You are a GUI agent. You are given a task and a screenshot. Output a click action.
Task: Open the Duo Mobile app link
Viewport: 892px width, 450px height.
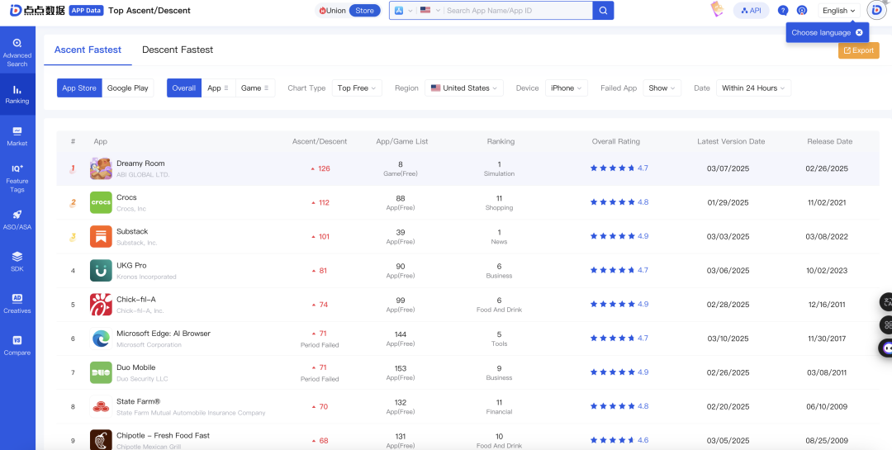[x=136, y=367]
